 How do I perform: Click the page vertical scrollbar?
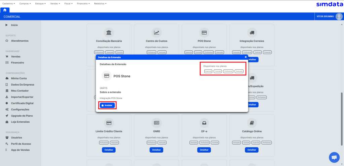click(x=342, y=119)
